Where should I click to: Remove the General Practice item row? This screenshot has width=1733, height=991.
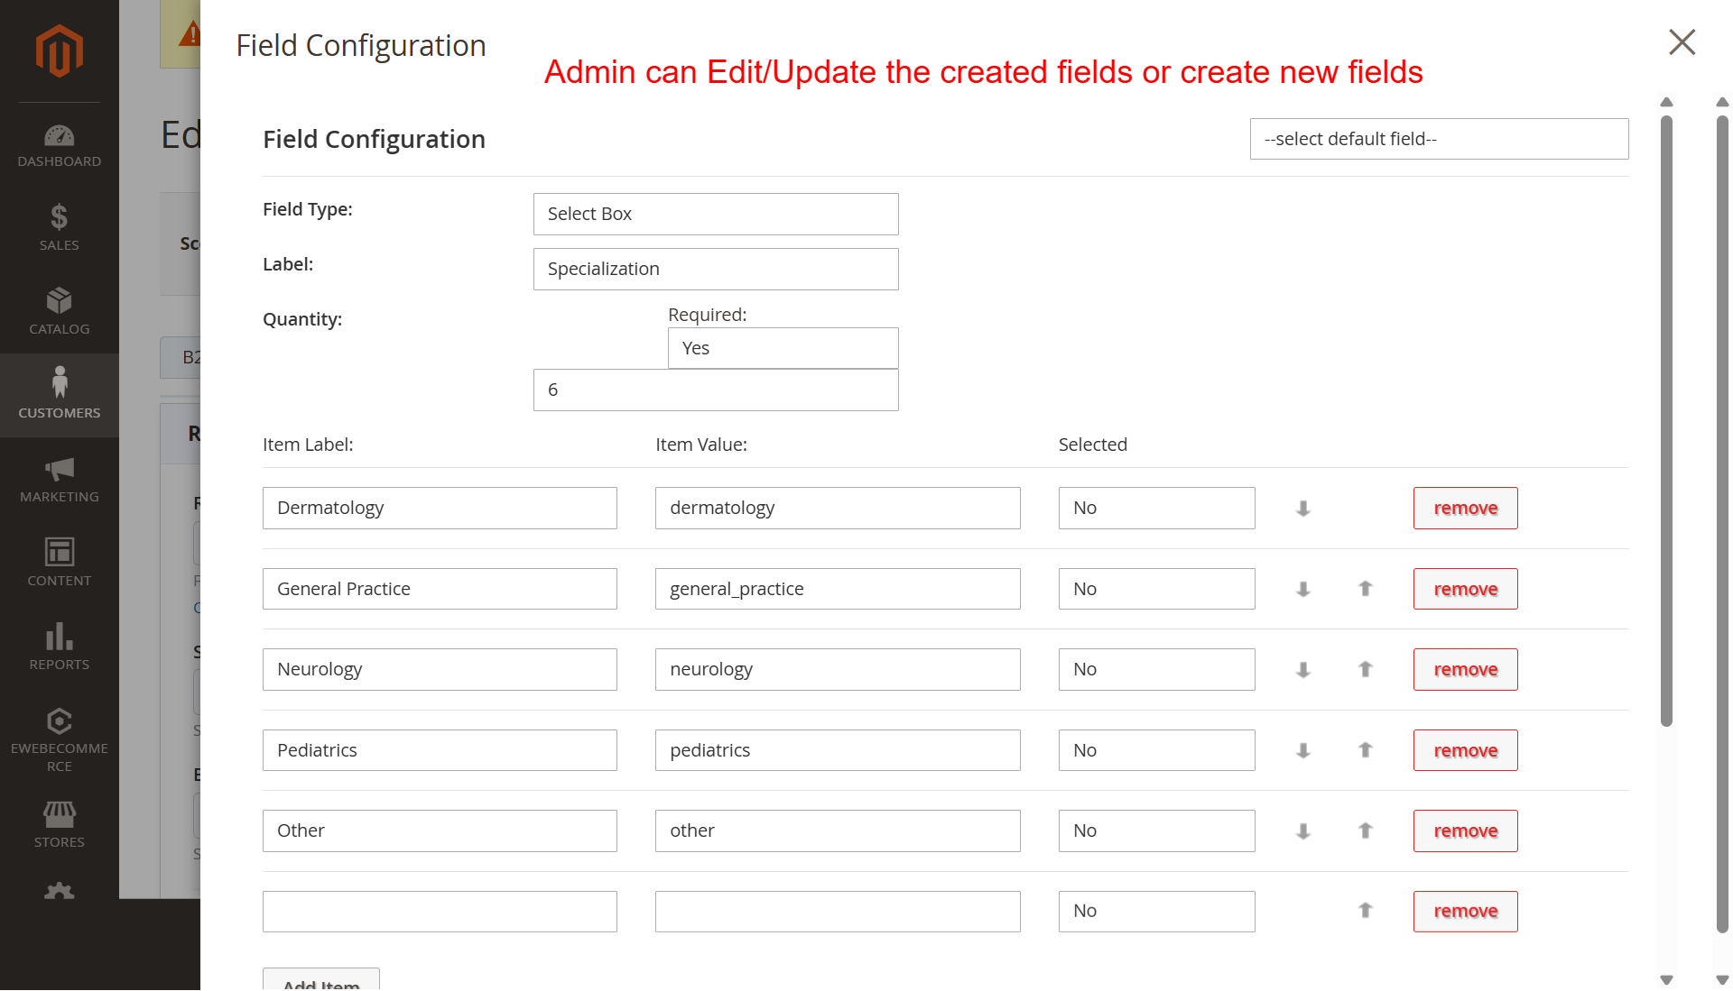pyautogui.click(x=1465, y=589)
